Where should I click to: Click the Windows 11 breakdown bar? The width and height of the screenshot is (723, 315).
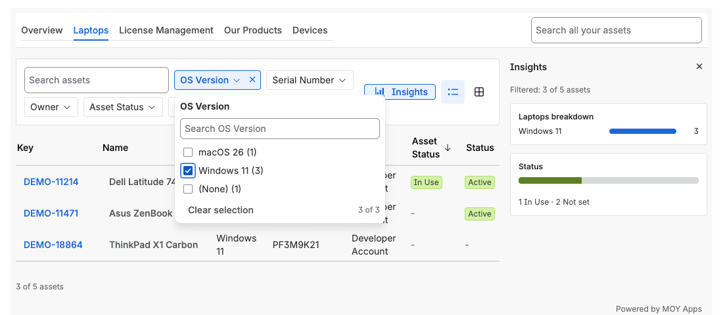coord(642,131)
